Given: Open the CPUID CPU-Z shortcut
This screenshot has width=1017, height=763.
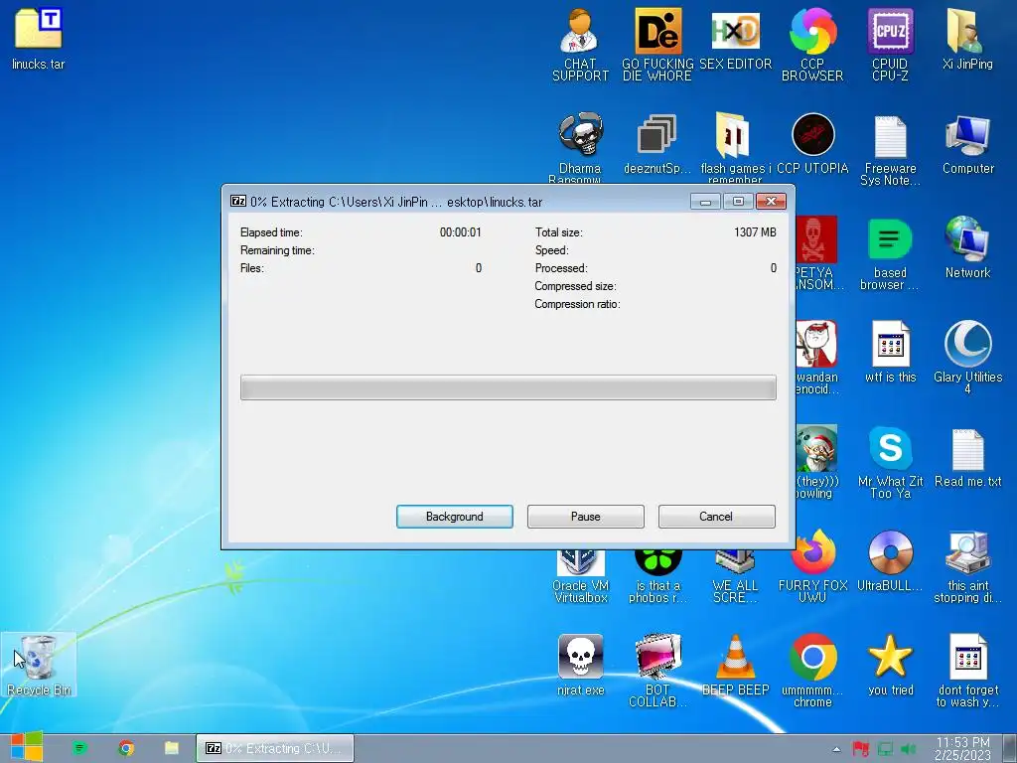Looking at the screenshot, I should pyautogui.click(x=890, y=44).
